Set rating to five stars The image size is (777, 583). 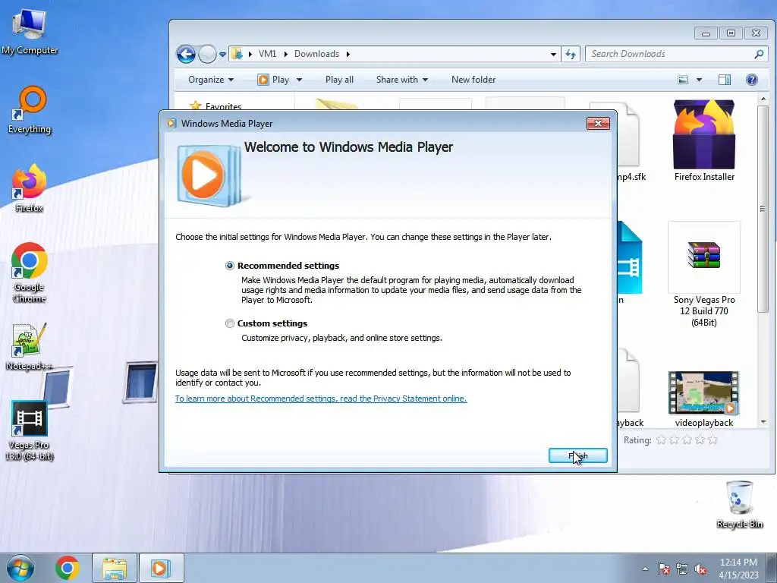[713, 440]
